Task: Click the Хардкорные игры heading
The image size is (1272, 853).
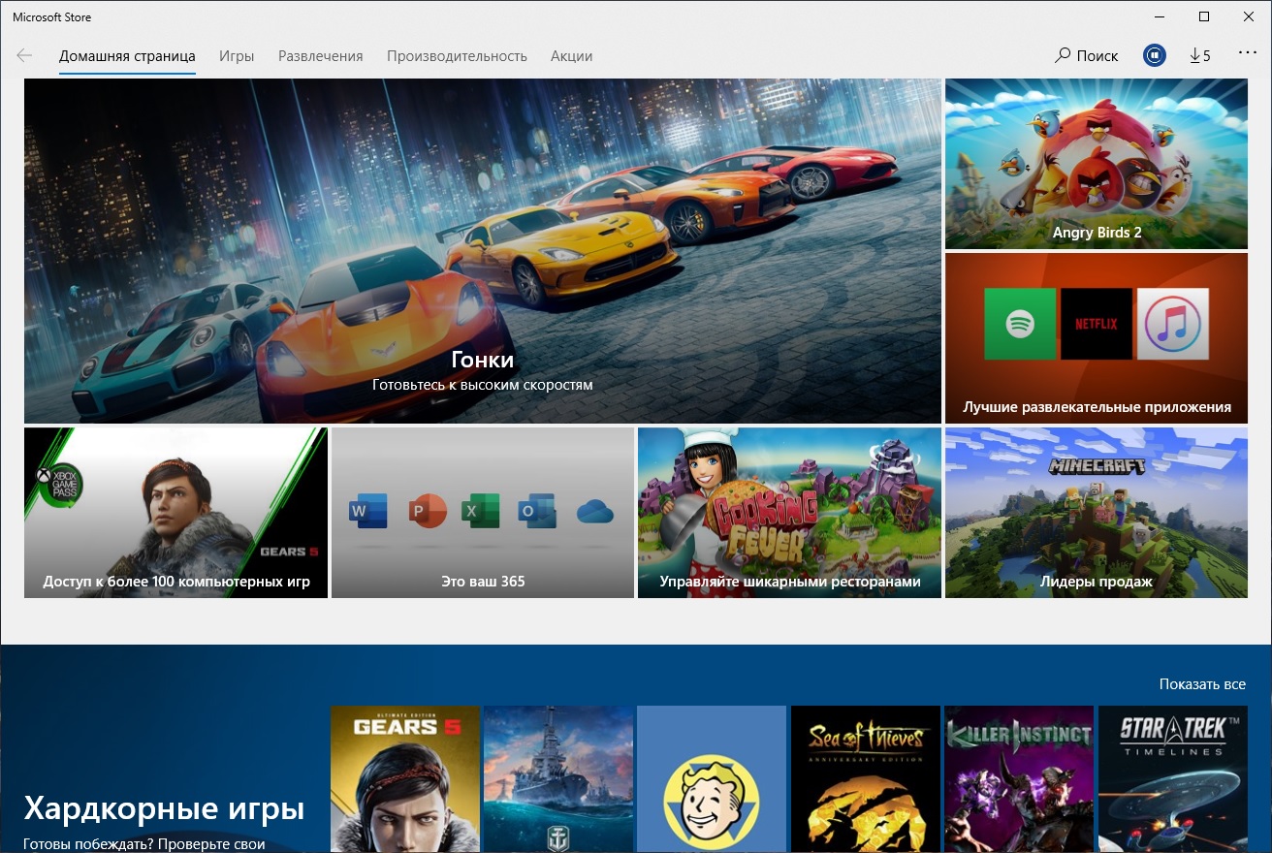Action: tap(164, 808)
